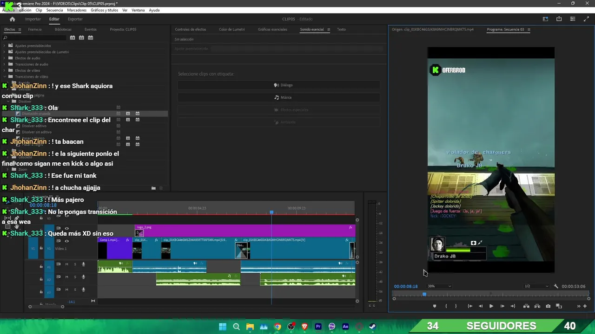Go to the Importar workspace
Screen dimensions: 595x334
(x=33, y=19)
